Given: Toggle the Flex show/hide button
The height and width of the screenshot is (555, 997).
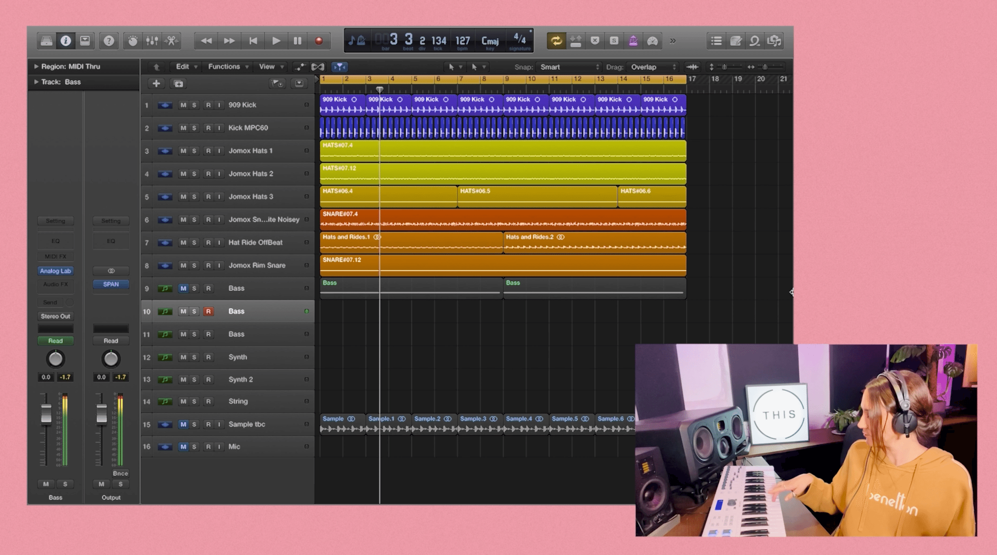Looking at the screenshot, I should coord(318,67).
